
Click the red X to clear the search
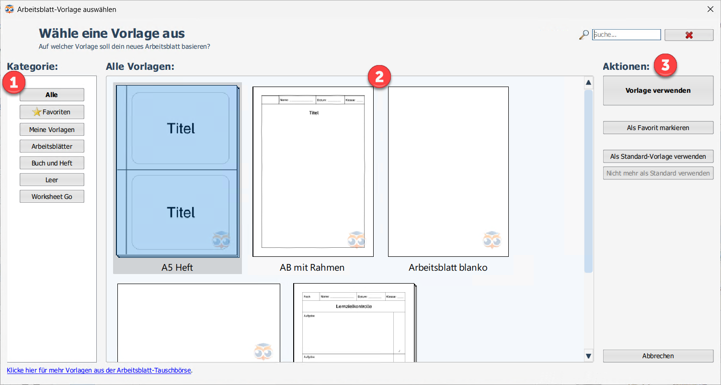click(688, 34)
